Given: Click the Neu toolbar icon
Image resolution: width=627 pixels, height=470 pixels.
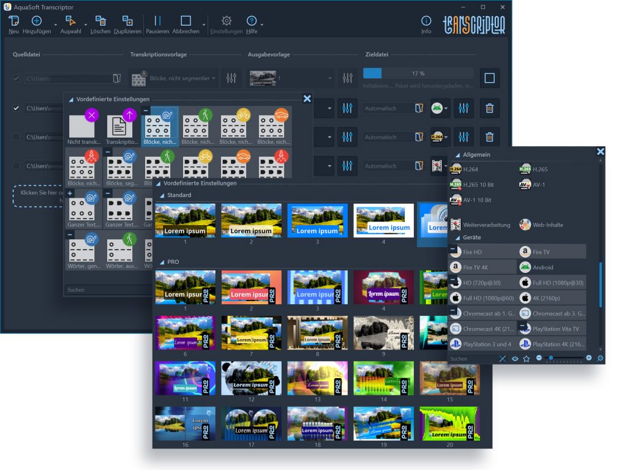Looking at the screenshot, I should (x=13, y=22).
